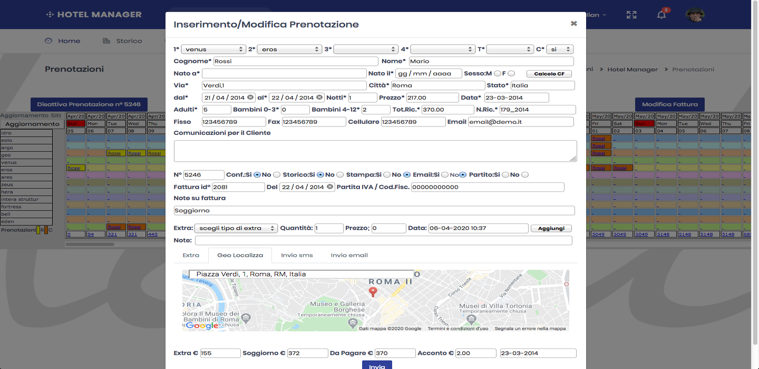Viewport: 759px width, 369px height.
Task: Open 'scegli tipo di extra' dropdown
Action: coord(236,228)
